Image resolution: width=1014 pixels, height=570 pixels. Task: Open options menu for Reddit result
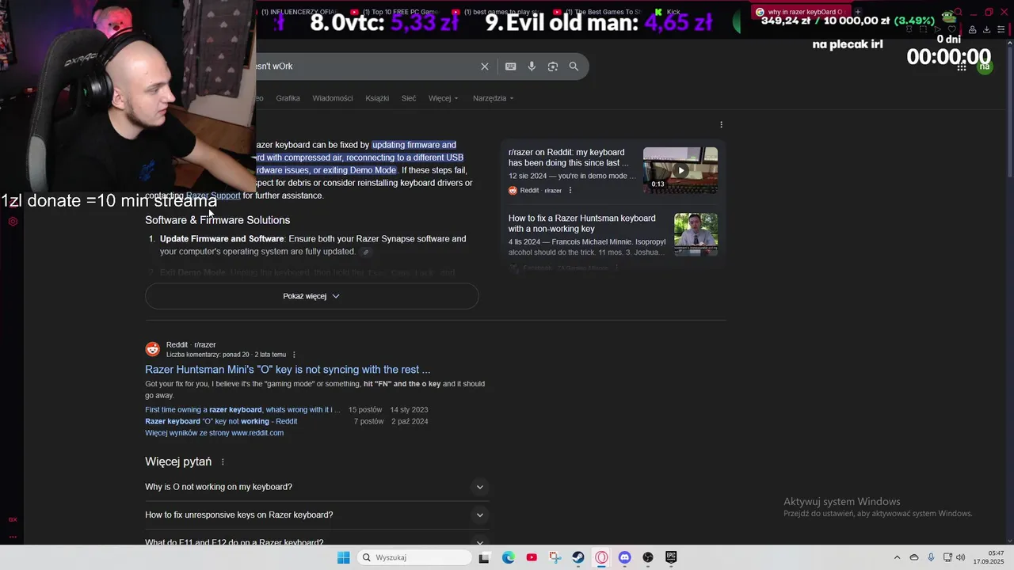[294, 355]
